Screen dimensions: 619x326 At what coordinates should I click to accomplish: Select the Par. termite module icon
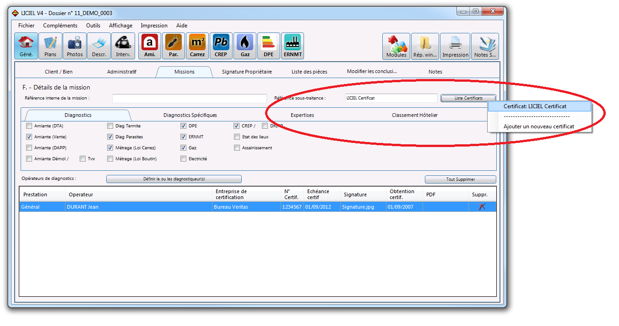click(174, 46)
